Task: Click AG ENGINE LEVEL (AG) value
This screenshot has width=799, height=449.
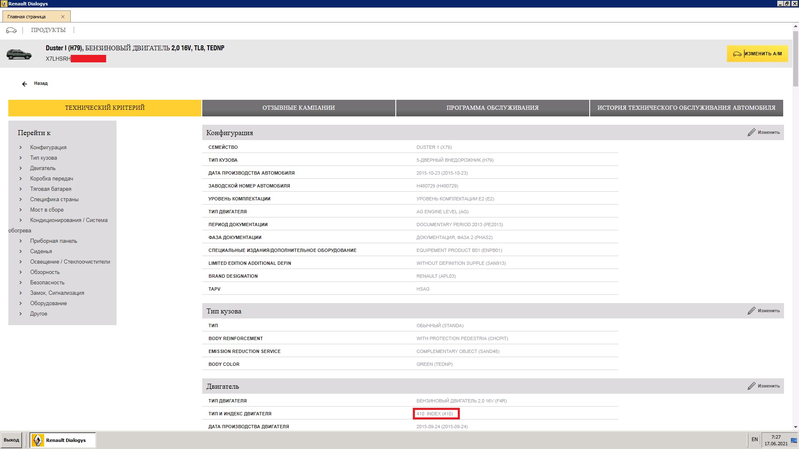Action: pos(442,212)
